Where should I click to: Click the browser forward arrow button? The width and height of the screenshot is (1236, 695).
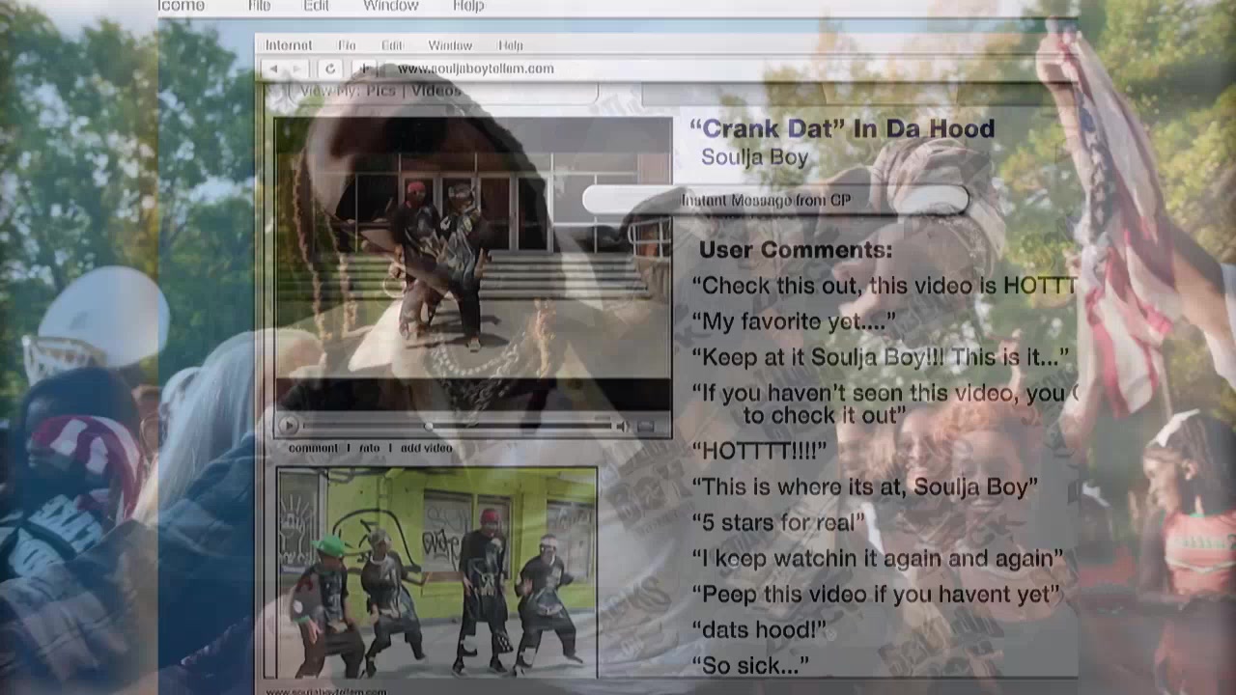tap(298, 69)
